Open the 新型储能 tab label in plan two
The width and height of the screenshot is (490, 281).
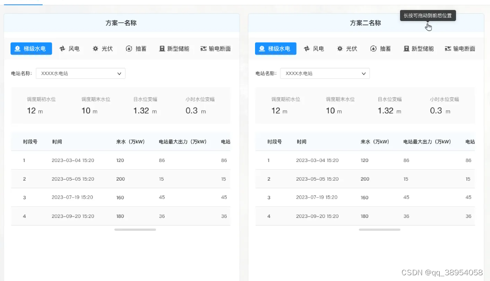pos(423,49)
